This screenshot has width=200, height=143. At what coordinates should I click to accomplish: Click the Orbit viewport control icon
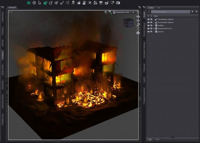click(138, 16)
